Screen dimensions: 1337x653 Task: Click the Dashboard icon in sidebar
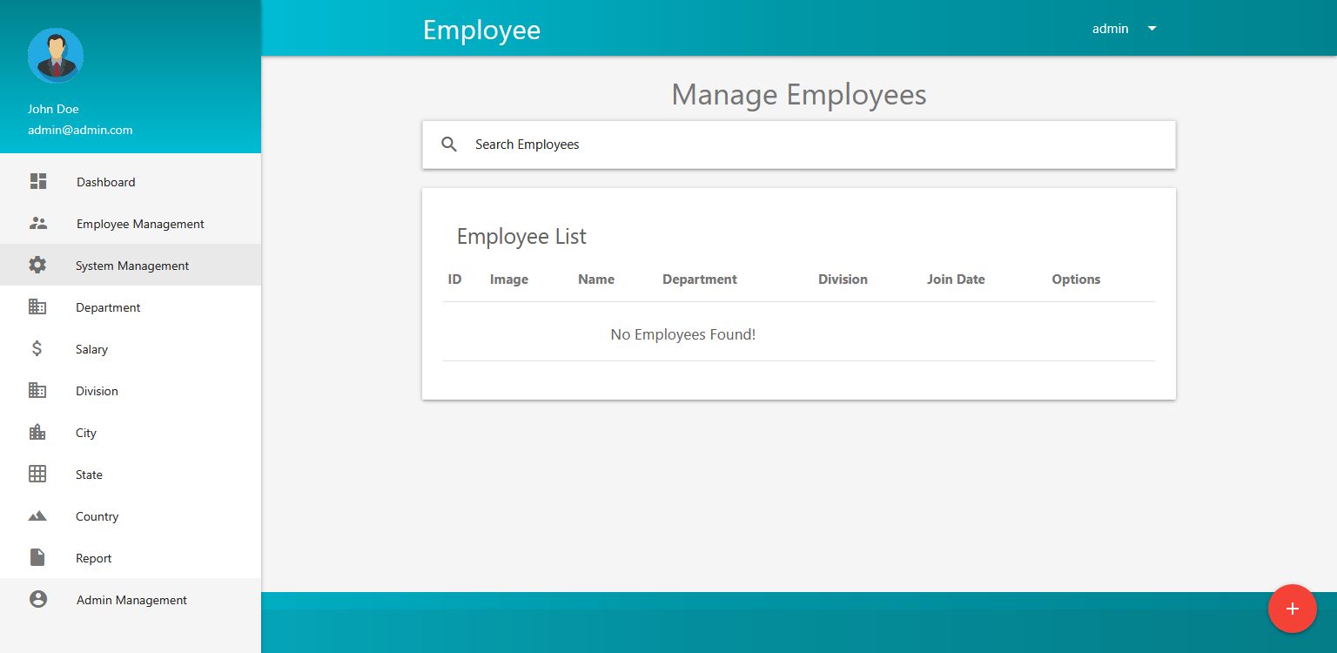coord(37,181)
